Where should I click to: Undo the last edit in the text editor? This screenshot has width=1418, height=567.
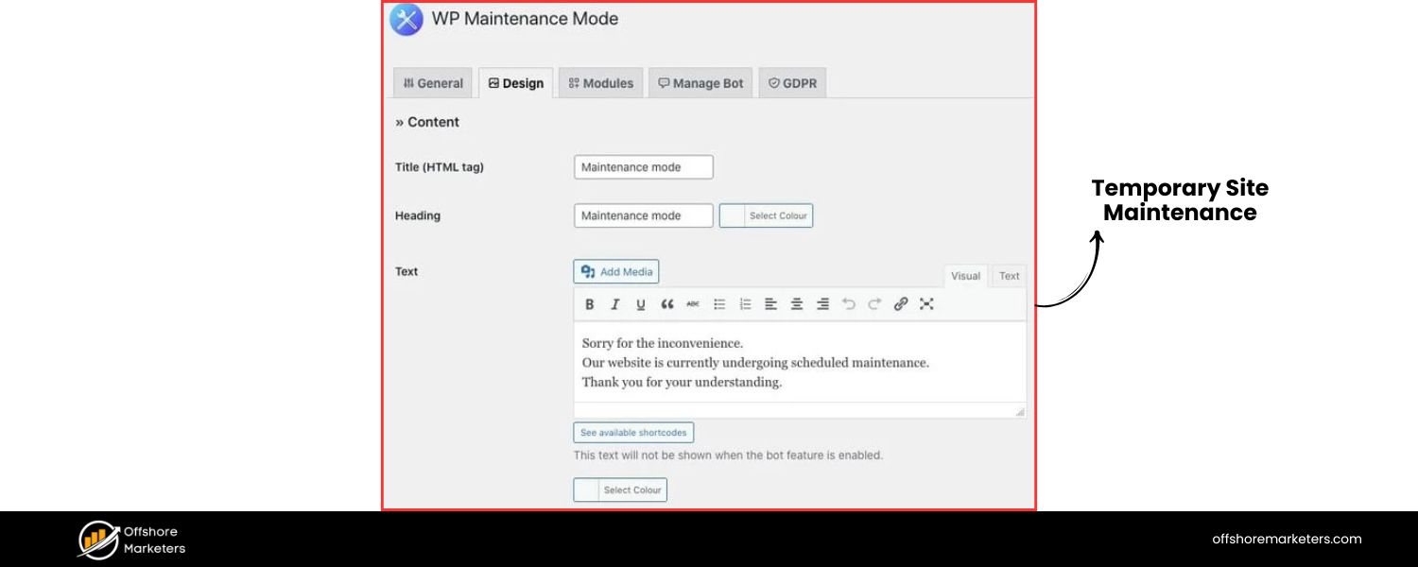[x=848, y=304]
